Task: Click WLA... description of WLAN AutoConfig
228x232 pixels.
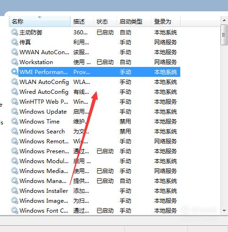Action: pos(81,82)
